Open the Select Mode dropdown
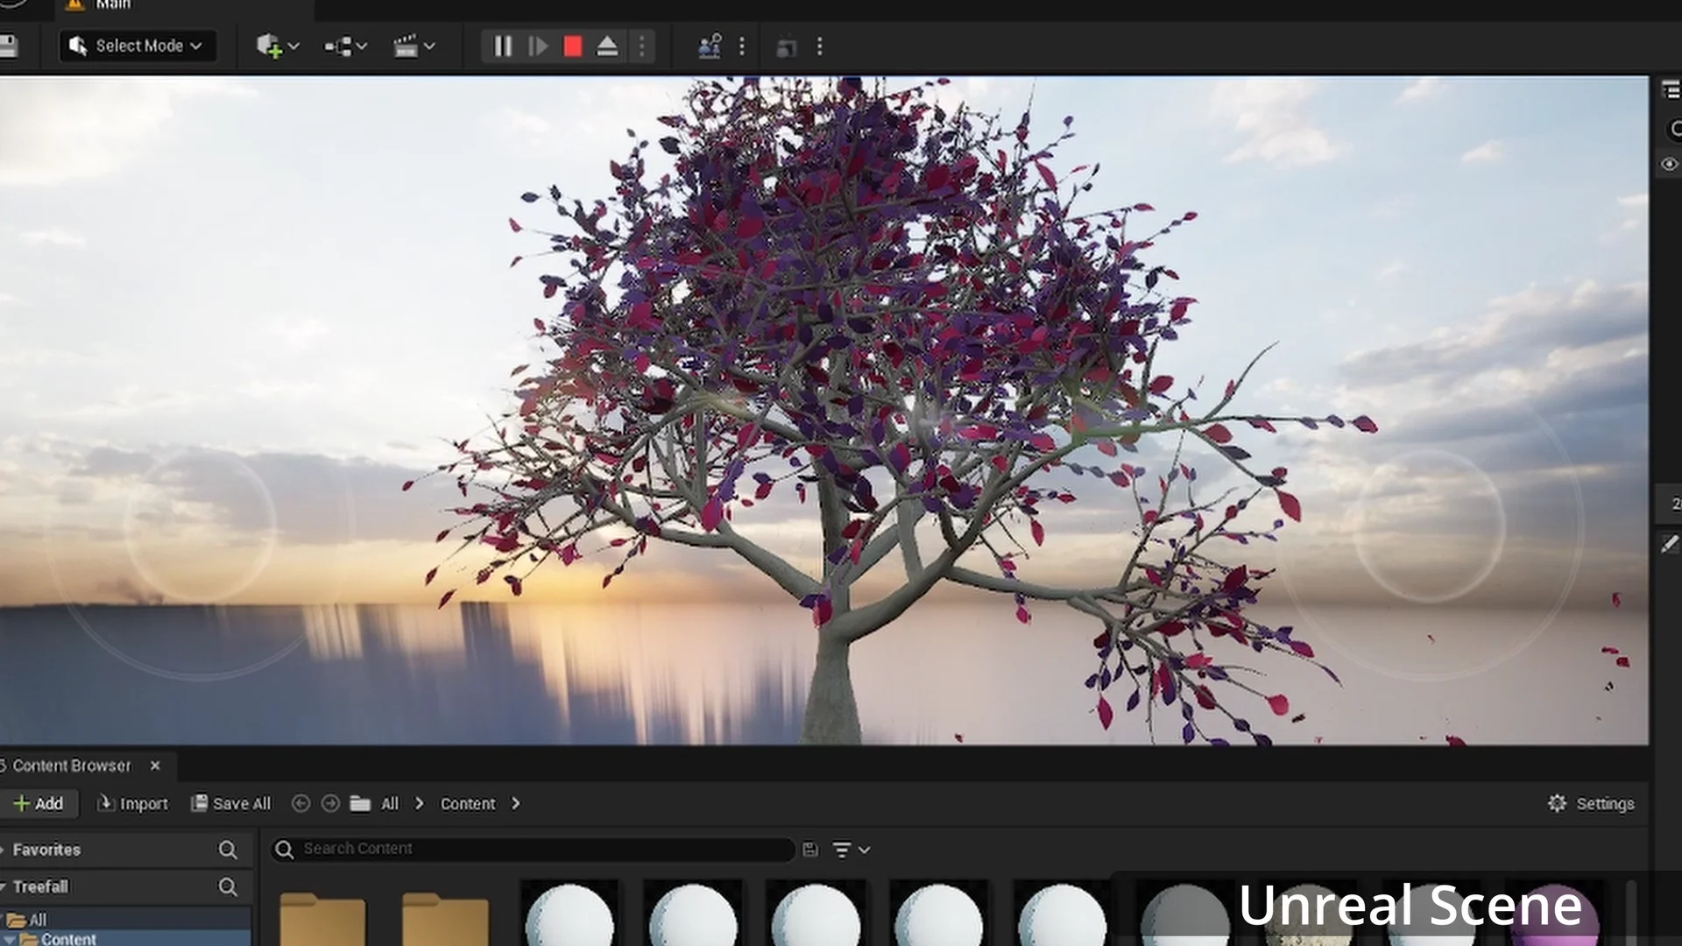 click(x=138, y=46)
